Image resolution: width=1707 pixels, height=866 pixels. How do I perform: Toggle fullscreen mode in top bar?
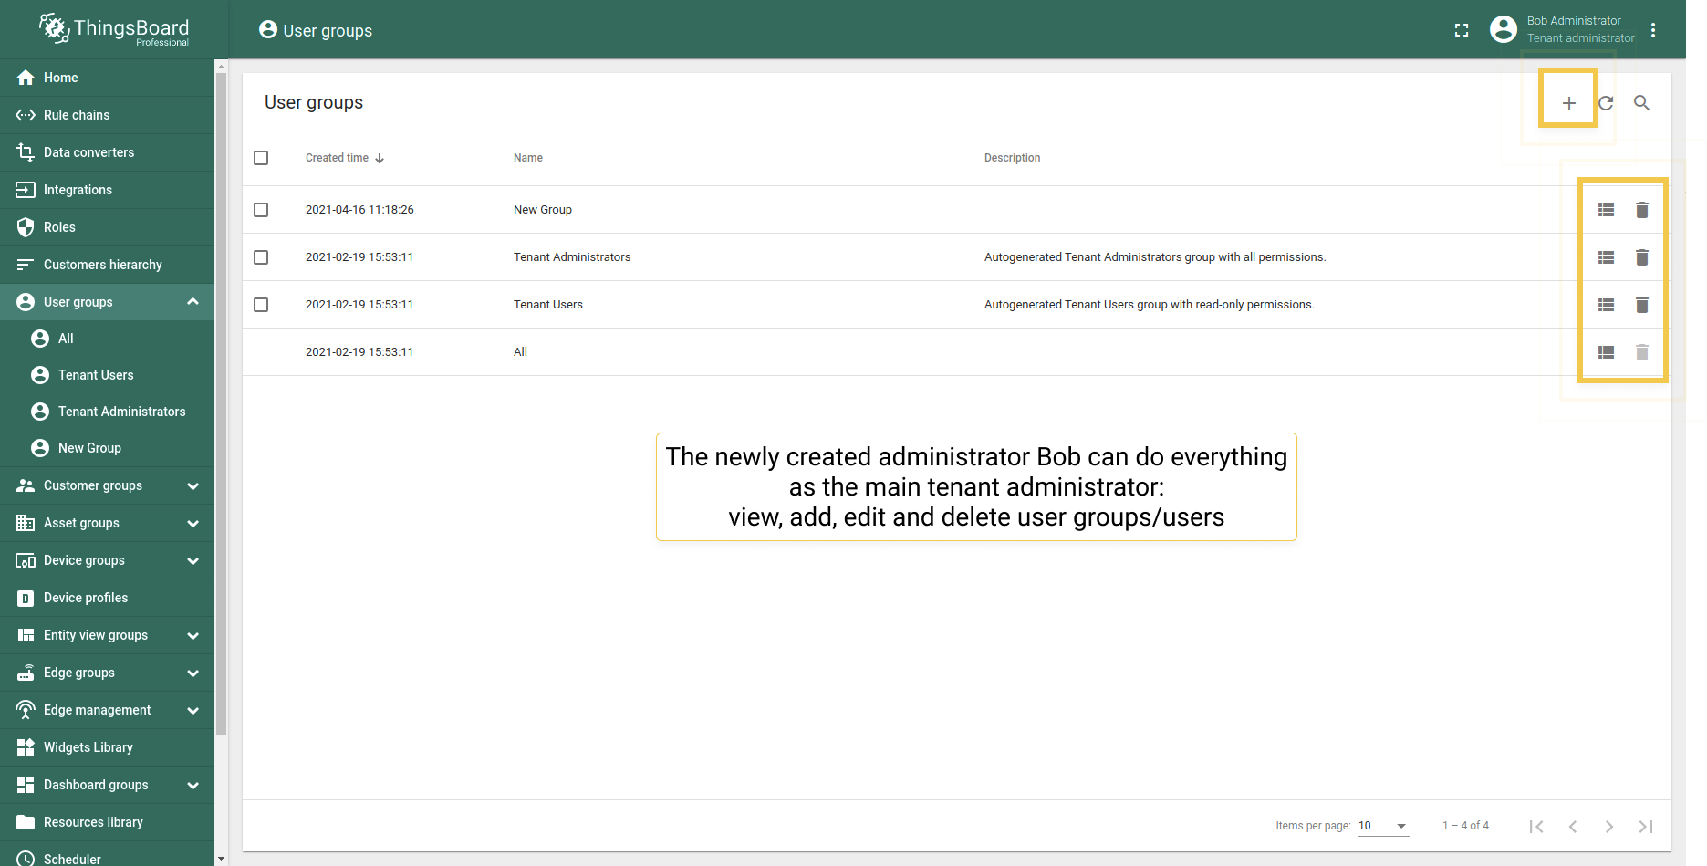pyautogui.click(x=1462, y=30)
